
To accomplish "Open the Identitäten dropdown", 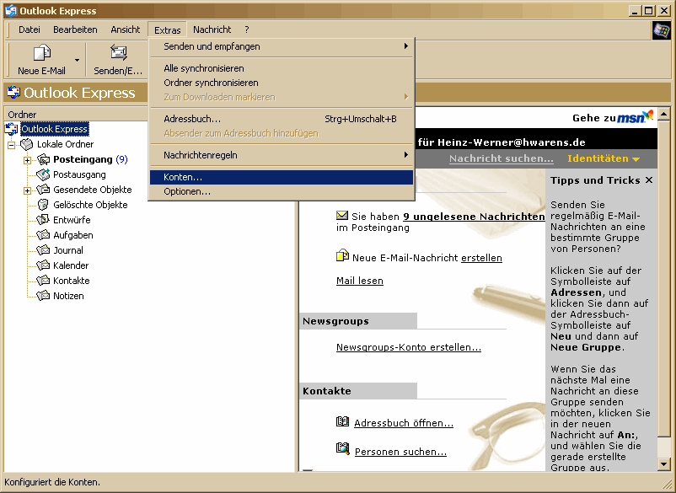I will (604, 158).
